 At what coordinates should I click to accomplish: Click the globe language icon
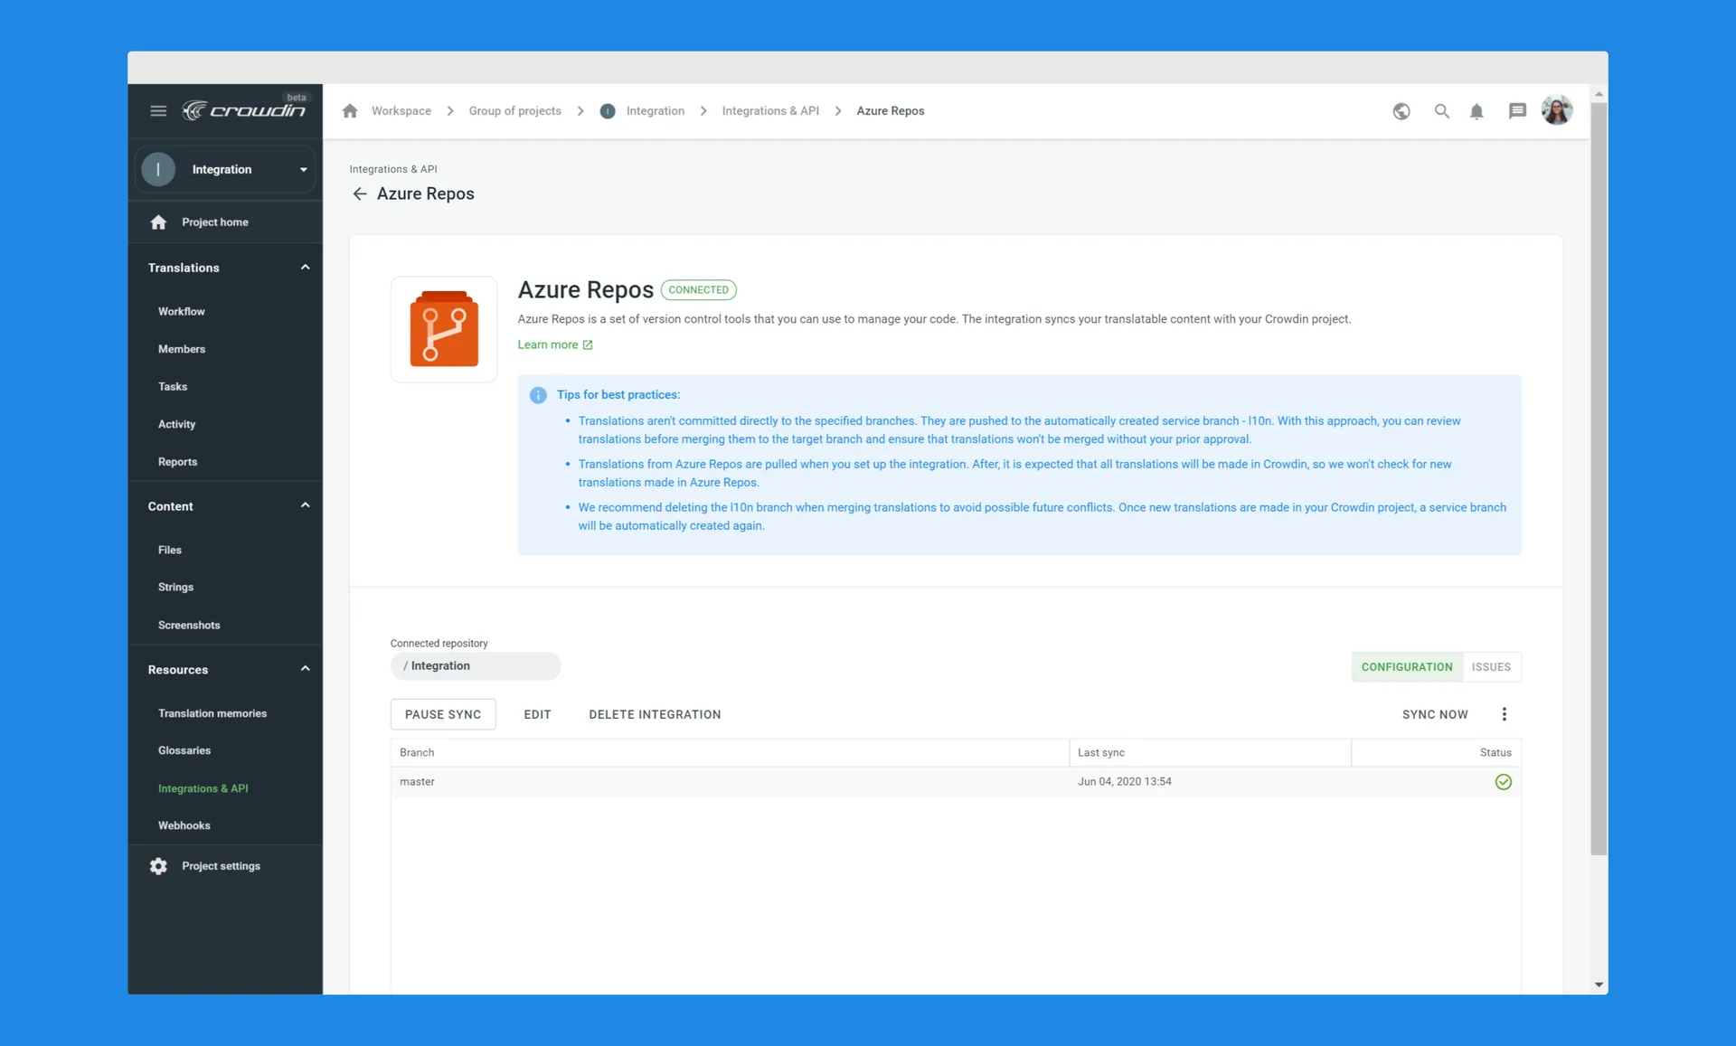point(1401,111)
